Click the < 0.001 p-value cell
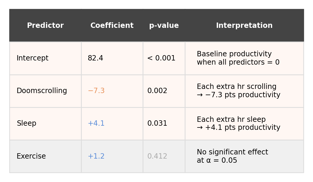313x182 pixels. tap(164, 58)
